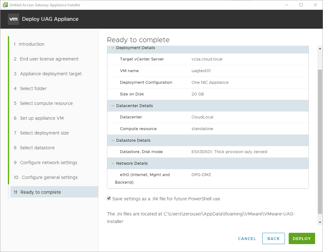Open the Select compute resource step

pyautogui.click(x=46, y=103)
